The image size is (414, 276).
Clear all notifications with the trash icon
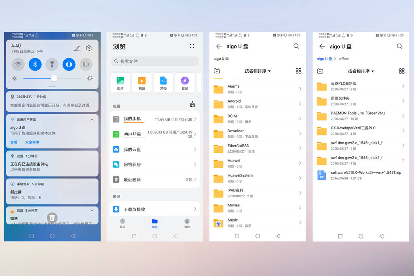(x=52, y=218)
